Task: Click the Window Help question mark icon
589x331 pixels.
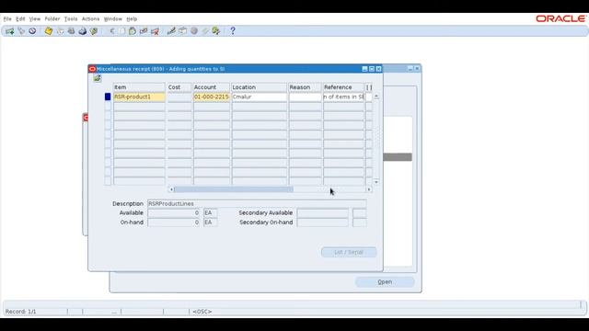Action: click(233, 31)
